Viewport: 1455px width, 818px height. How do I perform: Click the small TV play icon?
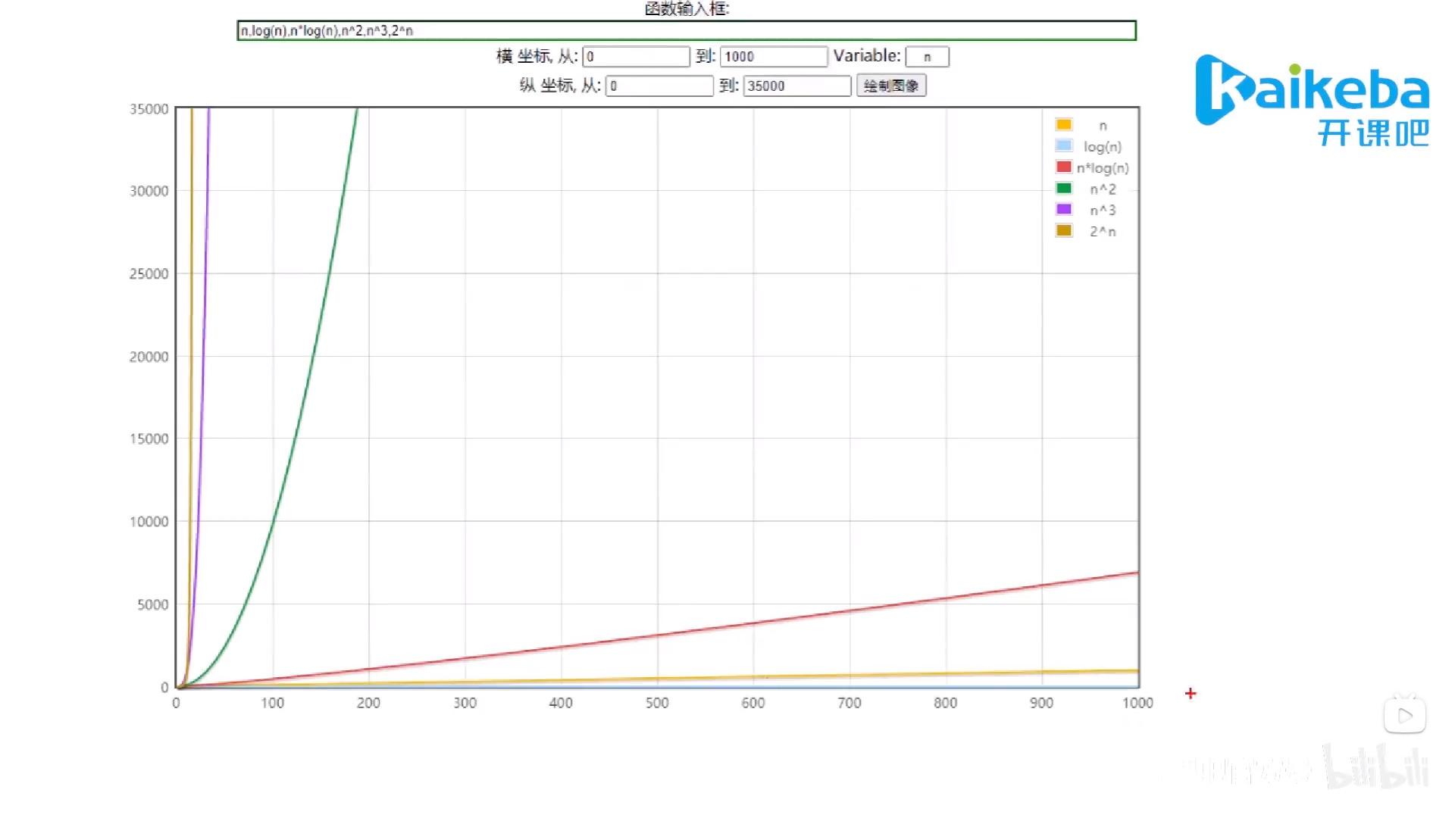pos(1405,715)
